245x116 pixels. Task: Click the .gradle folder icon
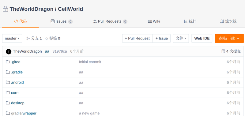(x=8, y=72)
